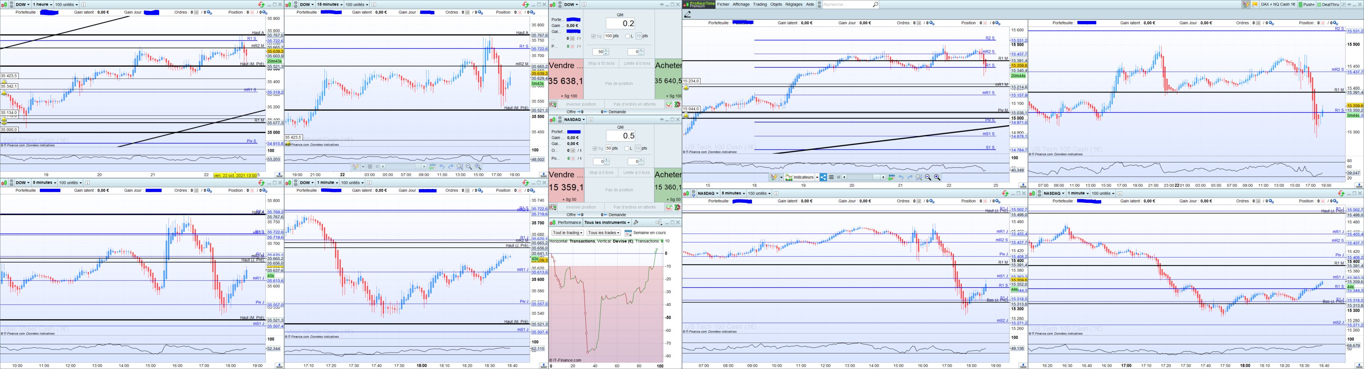Click the blue icon right of the Indicateurs button
Viewport: 1364px width, 369px height.
click(x=823, y=177)
